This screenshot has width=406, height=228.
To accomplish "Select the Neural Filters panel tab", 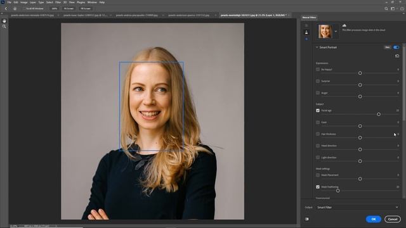I will coord(309,17).
